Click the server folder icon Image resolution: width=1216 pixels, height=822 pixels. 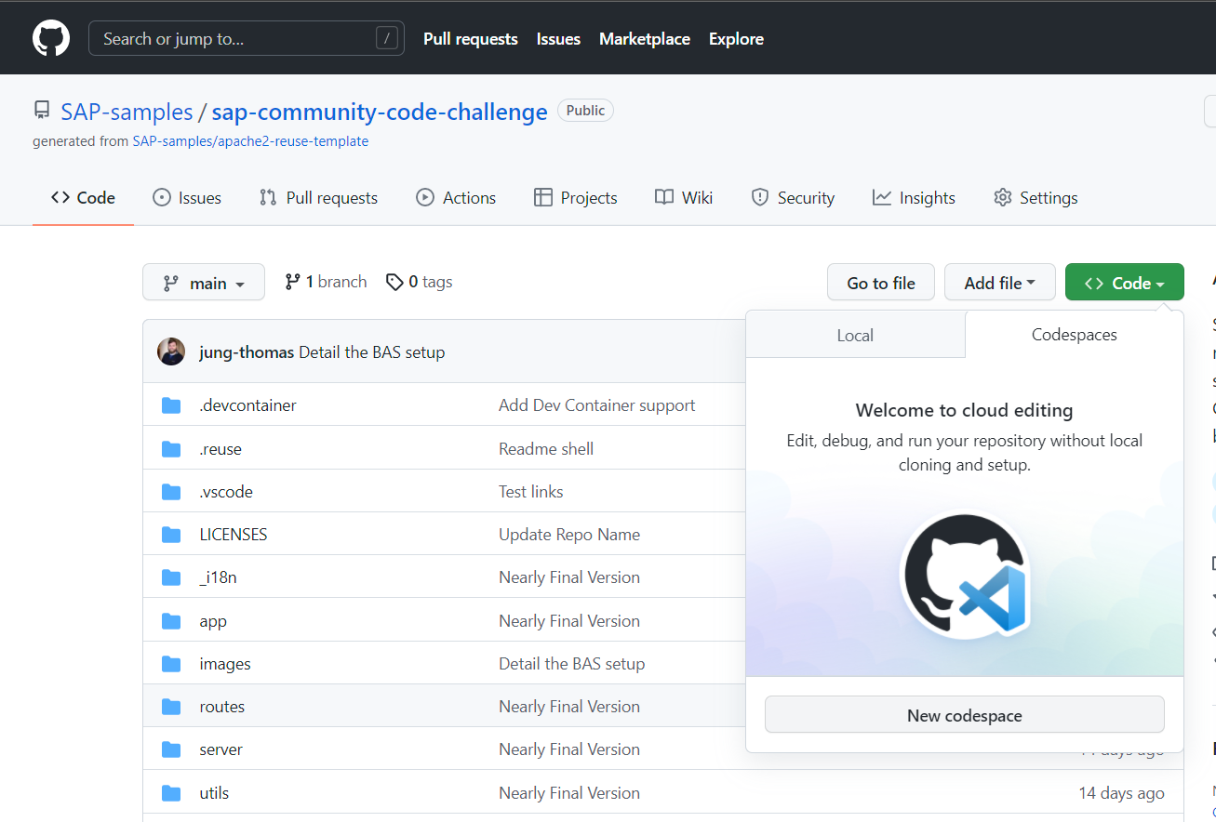point(171,749)
